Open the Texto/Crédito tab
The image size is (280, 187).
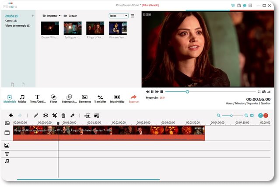[x=38, y=99]
